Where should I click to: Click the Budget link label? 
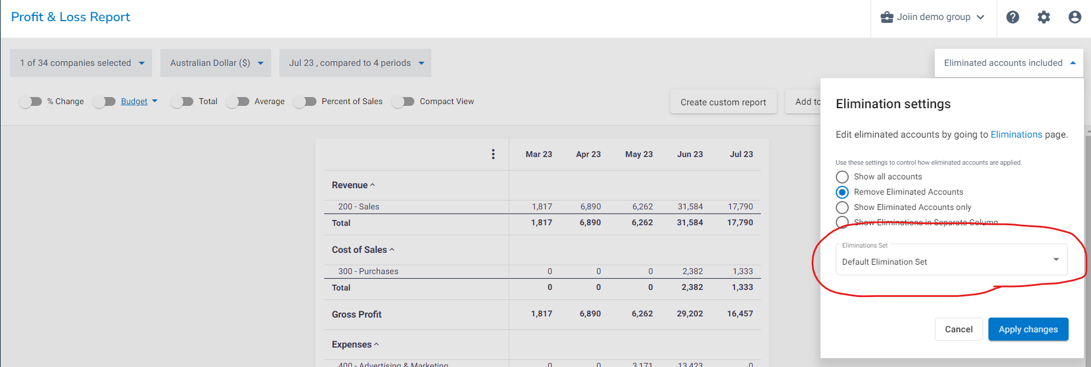(x=134, y=101)
